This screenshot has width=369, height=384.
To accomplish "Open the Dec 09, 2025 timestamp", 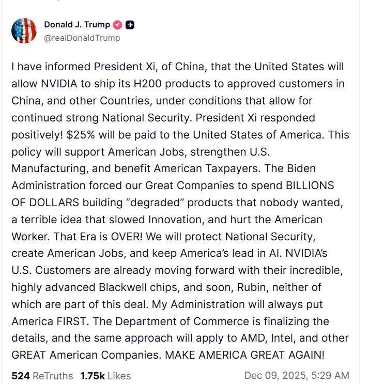I will click(x=296, y=375).
